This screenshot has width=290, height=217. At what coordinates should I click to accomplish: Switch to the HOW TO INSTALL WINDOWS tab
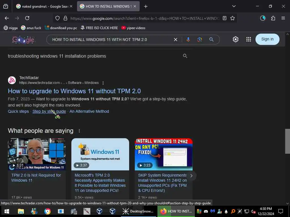click(108, 6)
